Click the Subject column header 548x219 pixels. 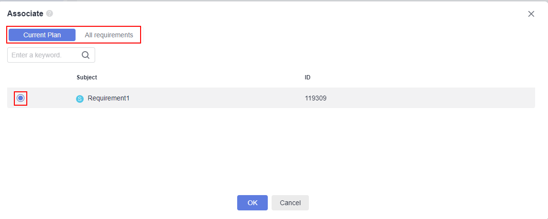click(87, 77)
